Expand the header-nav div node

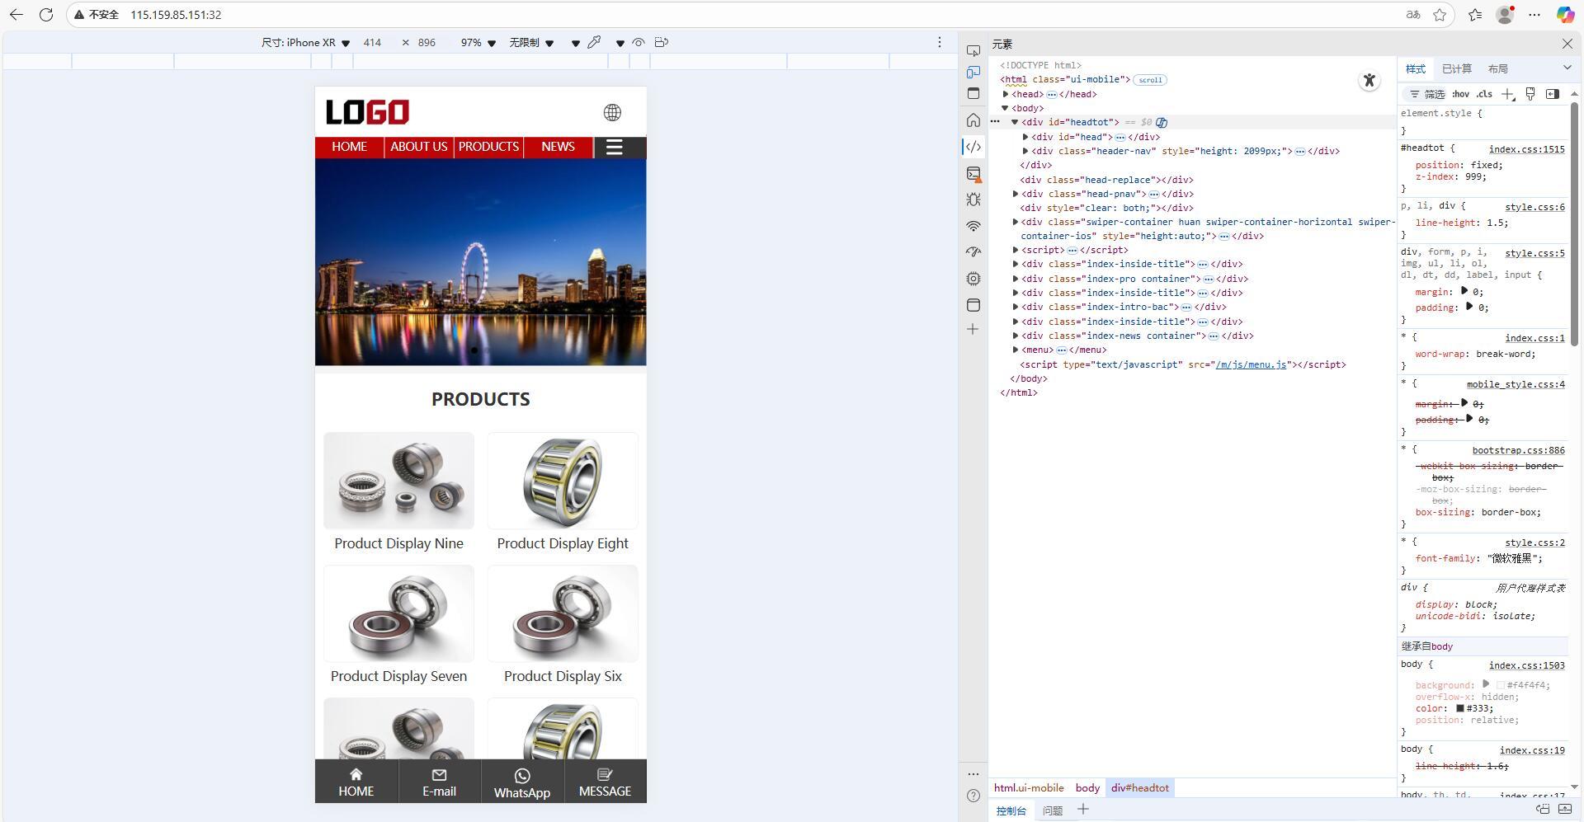coord(1025,151)
